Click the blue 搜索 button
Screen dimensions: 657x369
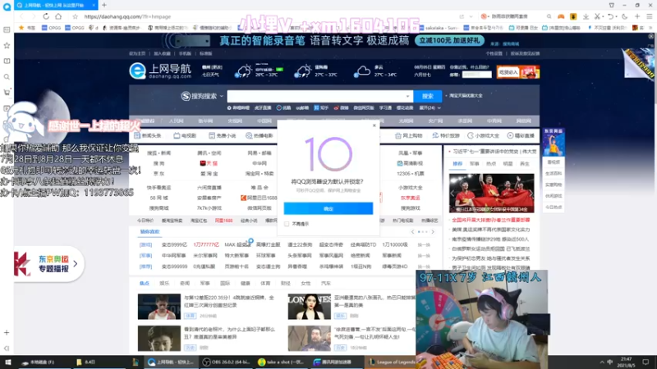coord(427,96)
